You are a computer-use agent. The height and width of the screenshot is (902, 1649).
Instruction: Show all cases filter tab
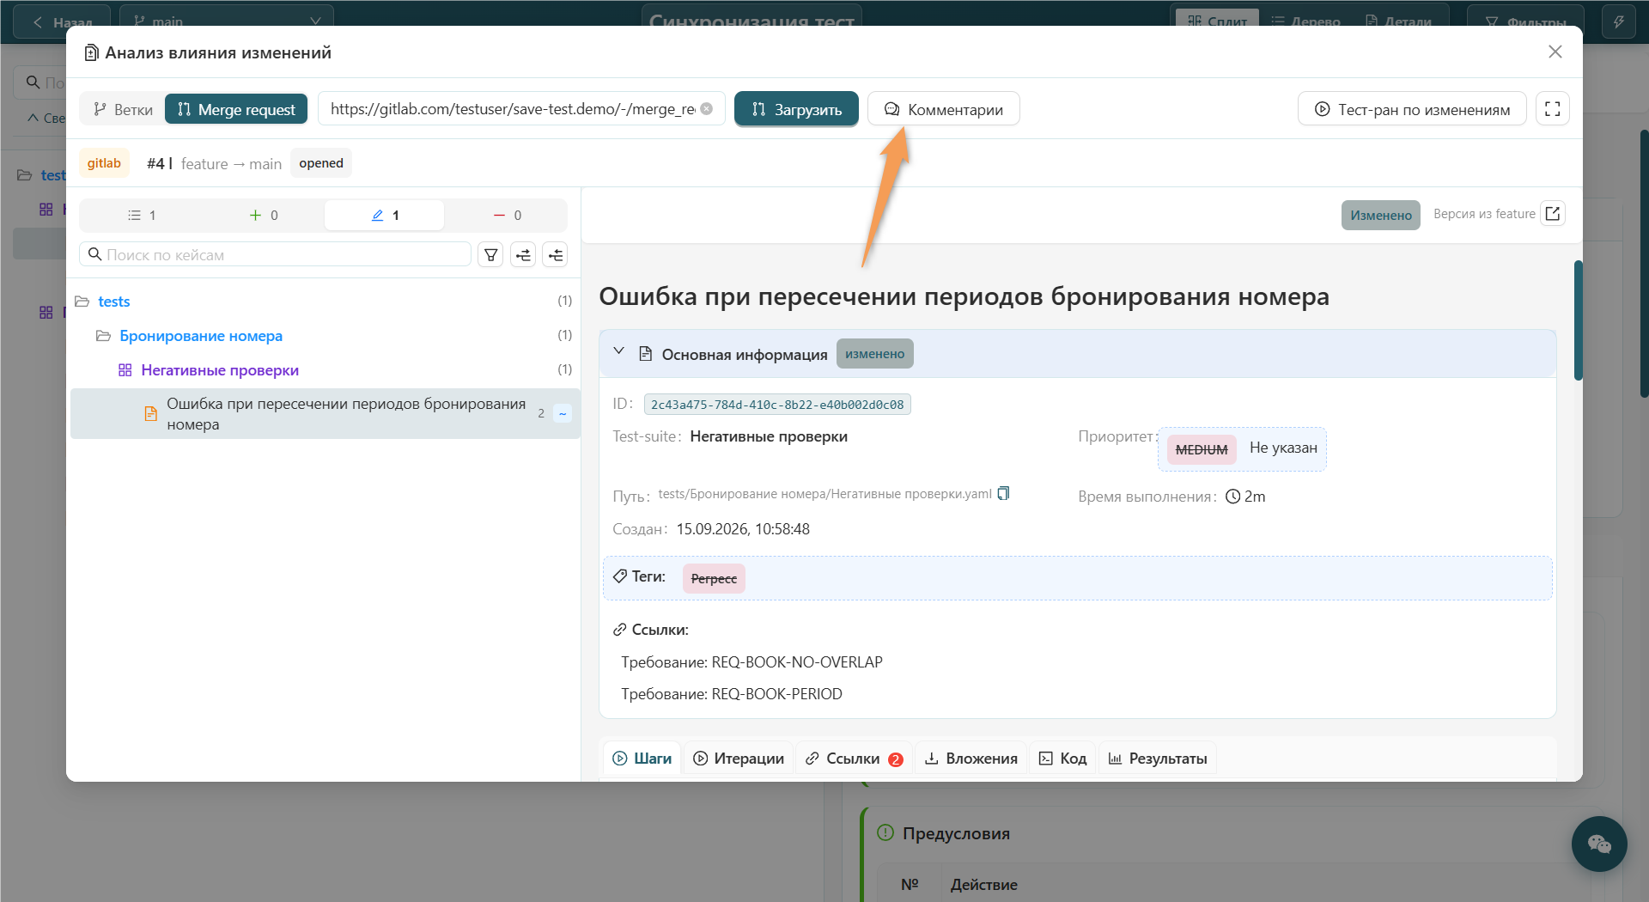(x=141, y=215)
